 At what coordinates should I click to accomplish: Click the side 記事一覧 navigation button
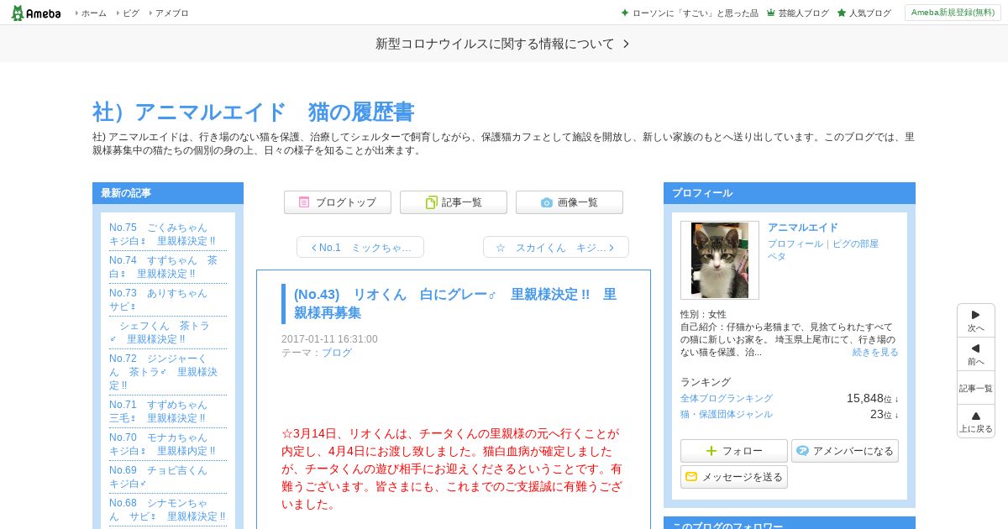point(976,388)
